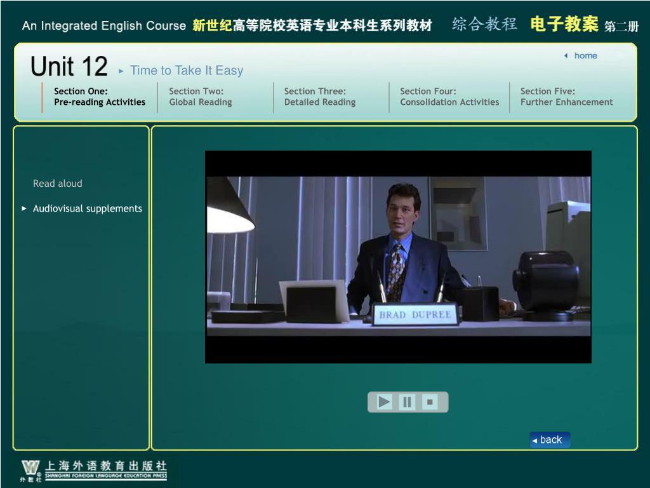
Task: Click the An Integrated English Course title
Action: tap(104, 25)
